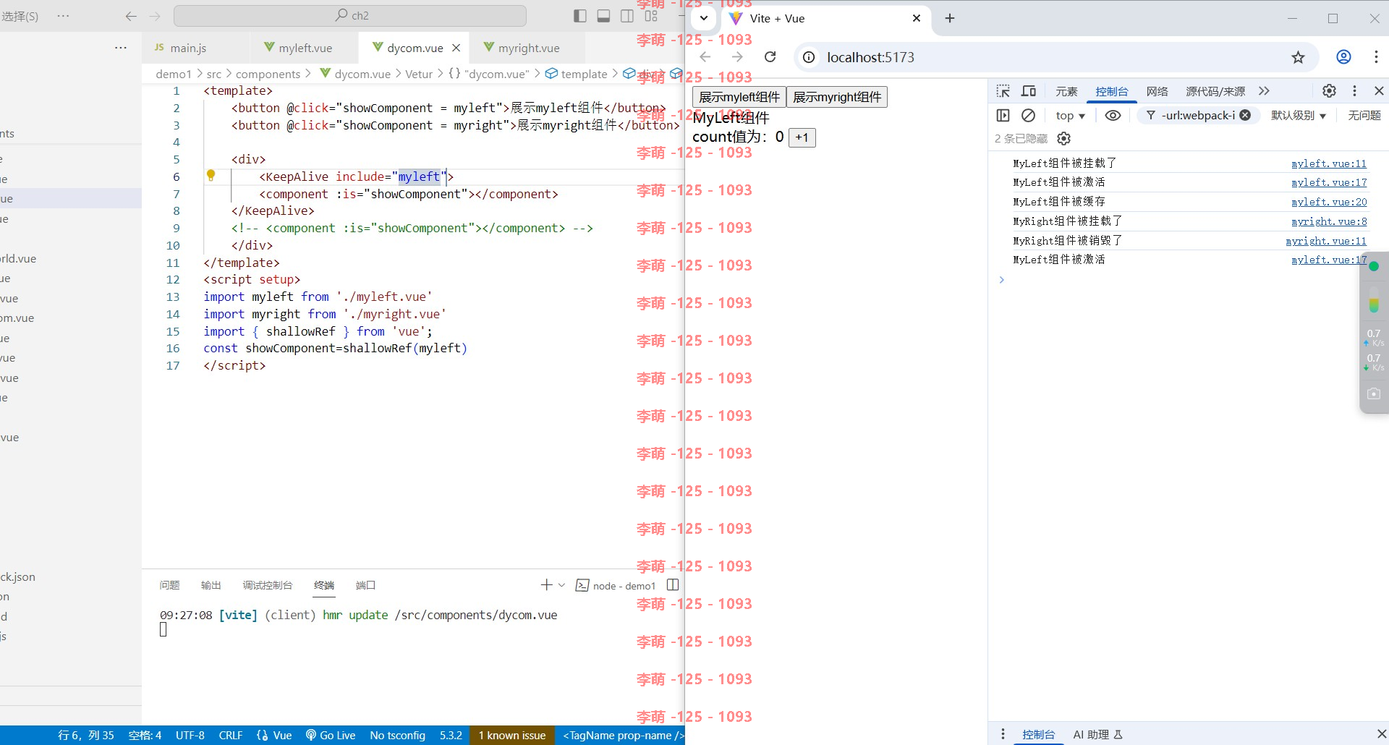This screenshot has height=745, width=1389.
Task: Select node - demo1 terminal
Action: tap(616, 585)
